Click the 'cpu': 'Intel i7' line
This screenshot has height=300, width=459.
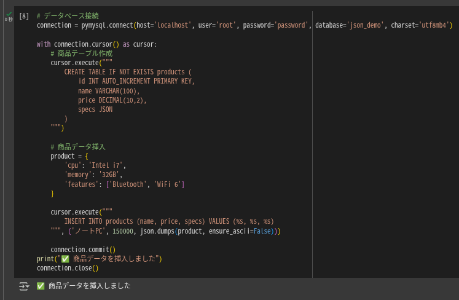click(x=95, y=165)
